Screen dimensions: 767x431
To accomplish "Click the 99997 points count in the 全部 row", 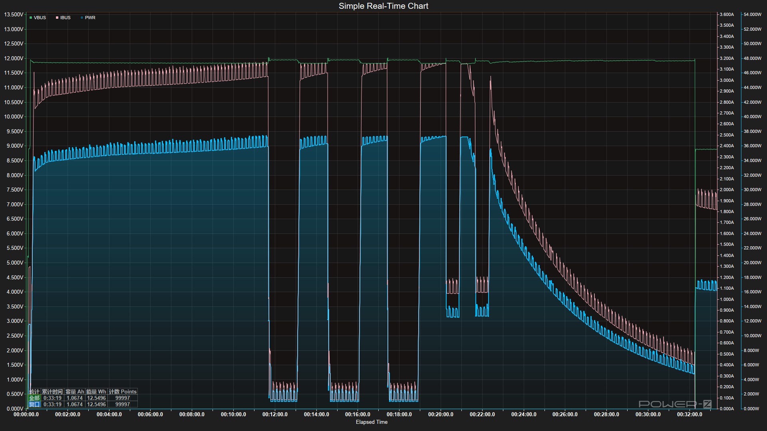I will 123,398.
